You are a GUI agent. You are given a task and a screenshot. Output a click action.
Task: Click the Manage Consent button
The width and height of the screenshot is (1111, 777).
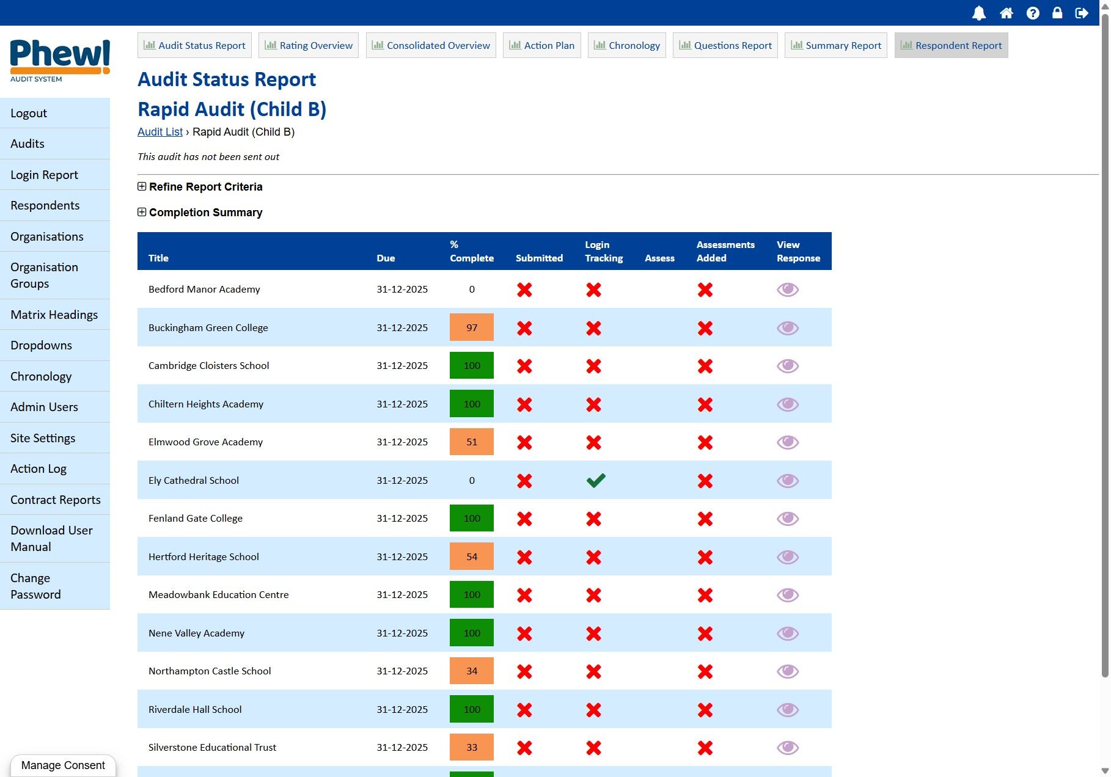pos(63,765)
